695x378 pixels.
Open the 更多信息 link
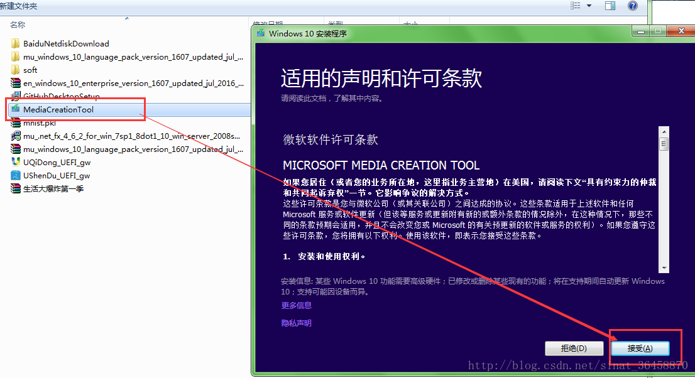click(296, 305)
